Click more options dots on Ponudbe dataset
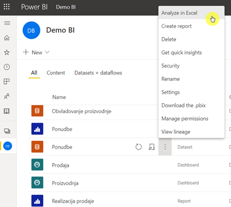Screen dimensions: 231x207 click(x=165, y=147)
